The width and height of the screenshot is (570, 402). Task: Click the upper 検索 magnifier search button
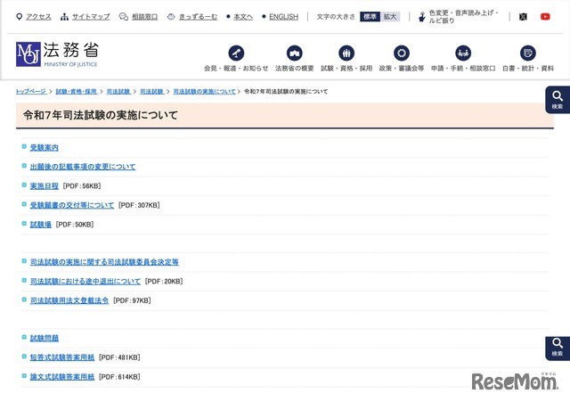558,98
